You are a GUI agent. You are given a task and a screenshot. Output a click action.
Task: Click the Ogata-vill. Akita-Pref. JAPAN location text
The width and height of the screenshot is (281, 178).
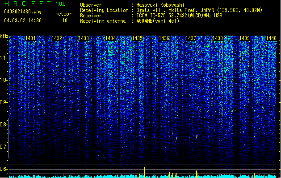pos(199,10)
